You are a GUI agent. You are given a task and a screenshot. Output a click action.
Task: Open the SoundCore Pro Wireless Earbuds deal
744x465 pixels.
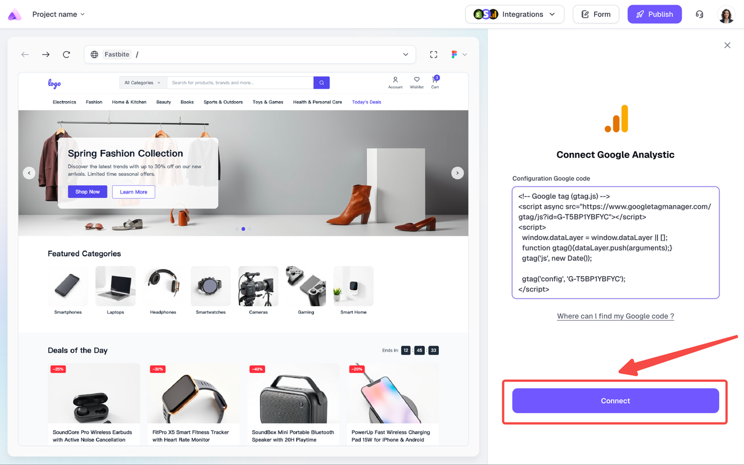[x=94, y=405]
